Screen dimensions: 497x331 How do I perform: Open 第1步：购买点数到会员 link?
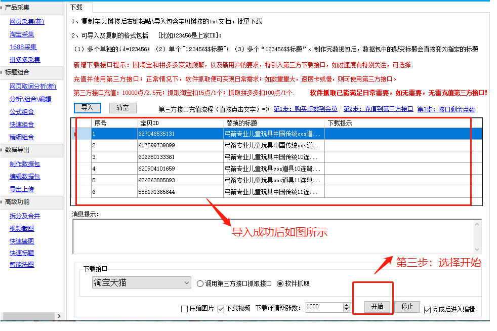[305, 109]
